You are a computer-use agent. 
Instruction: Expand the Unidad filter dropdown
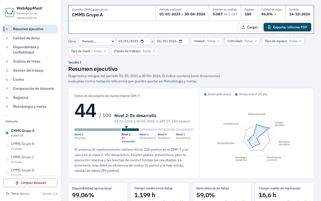coord(207,41)
